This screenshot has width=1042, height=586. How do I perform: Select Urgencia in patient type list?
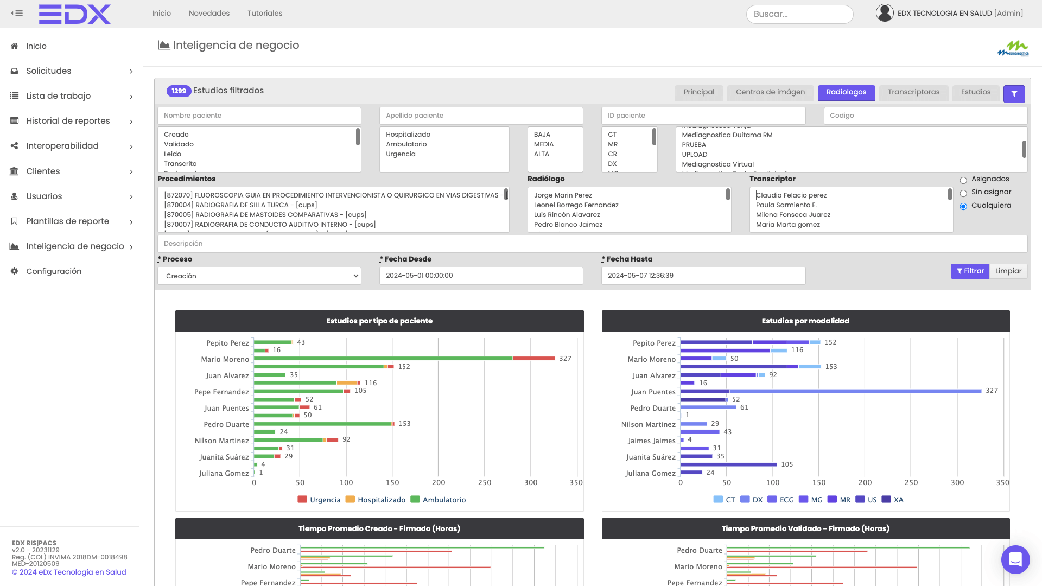[x=401, y=154]
